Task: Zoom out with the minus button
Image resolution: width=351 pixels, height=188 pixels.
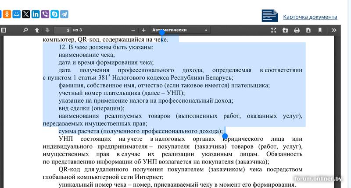Action: 133,30
